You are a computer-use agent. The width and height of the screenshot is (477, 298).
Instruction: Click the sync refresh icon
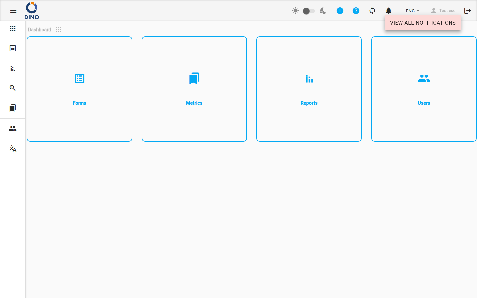(372, 11)
